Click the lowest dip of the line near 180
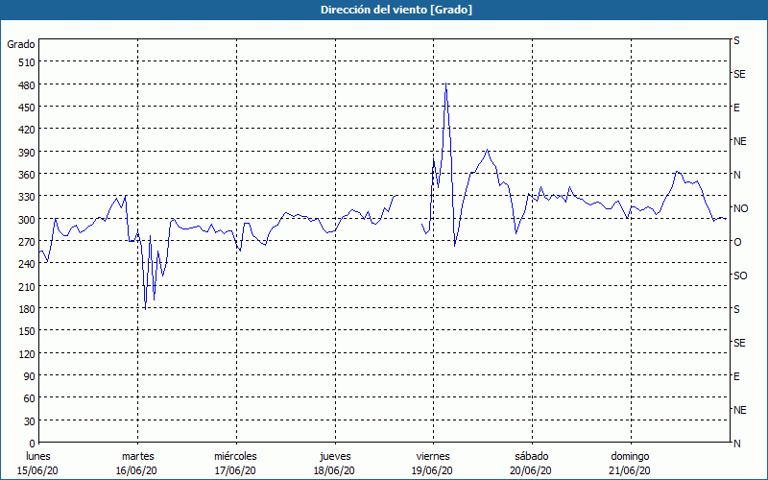 click(146, 308)
